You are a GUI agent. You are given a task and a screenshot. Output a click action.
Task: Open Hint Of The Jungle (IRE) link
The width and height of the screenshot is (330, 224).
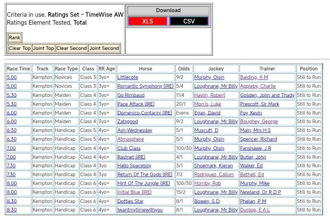143,183
